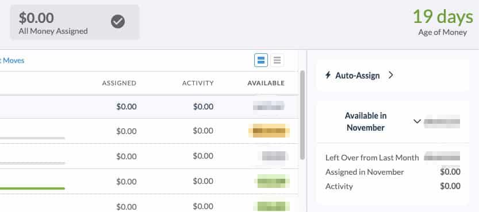Collapse the Available in November section
479x212 pixels.
point(417,121)
